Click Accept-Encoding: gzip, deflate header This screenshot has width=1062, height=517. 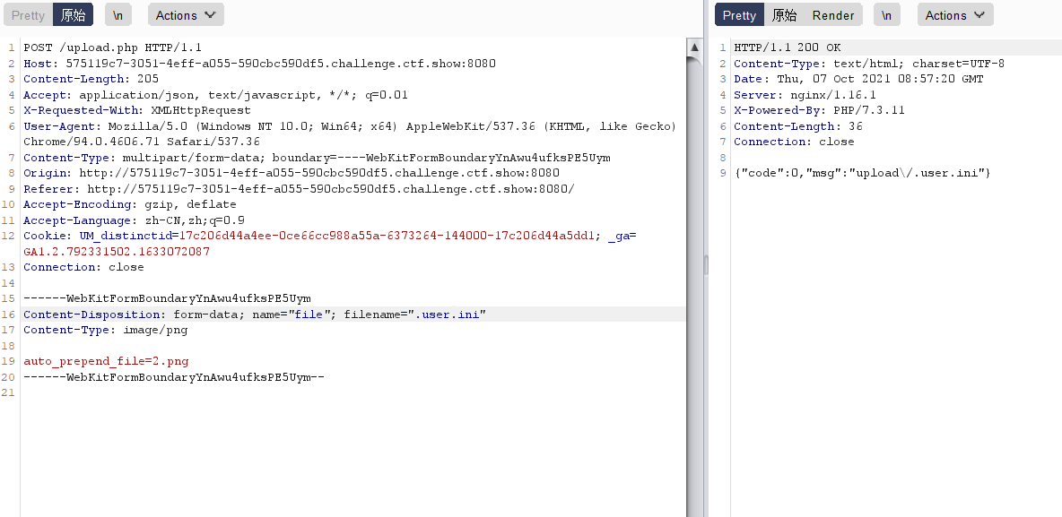pyautogui.click(x=130, y=204)
